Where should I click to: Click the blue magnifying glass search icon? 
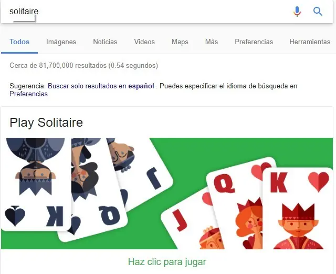[x=318, y=12]
